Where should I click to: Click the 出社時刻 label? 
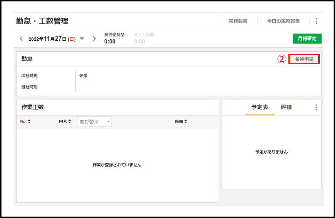click(x=29, y=76)
